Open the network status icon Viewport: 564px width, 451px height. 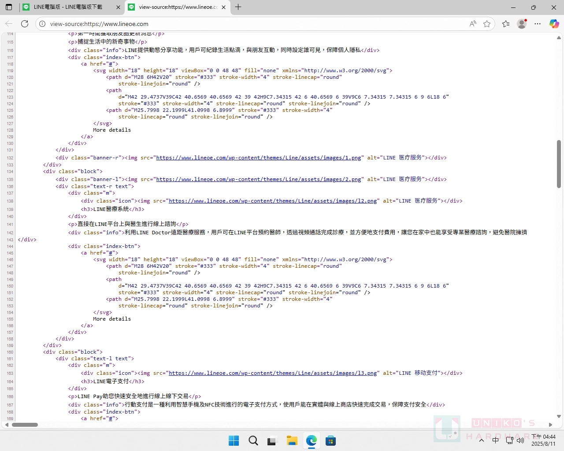click(509, 440)
